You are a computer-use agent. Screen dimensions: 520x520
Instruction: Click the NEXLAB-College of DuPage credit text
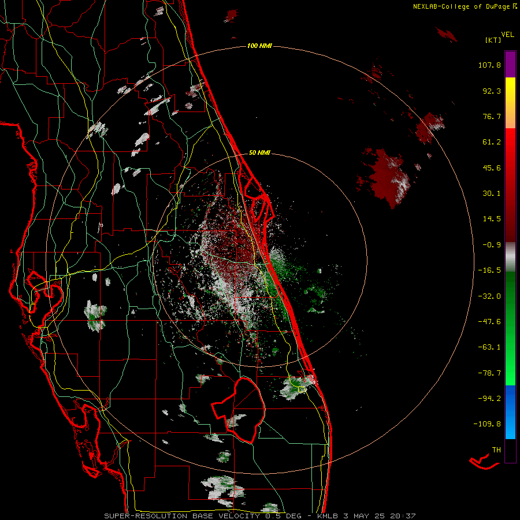click(461, 6)
